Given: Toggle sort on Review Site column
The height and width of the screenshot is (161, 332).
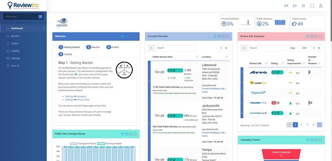Looking at the screenshot, I should 266,63.
